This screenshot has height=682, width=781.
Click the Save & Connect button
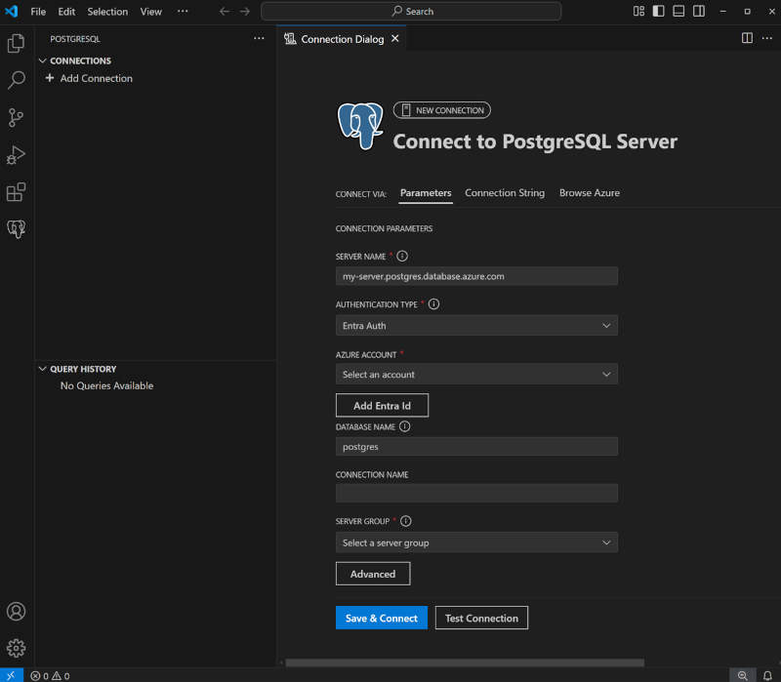(x=381, y=618)
